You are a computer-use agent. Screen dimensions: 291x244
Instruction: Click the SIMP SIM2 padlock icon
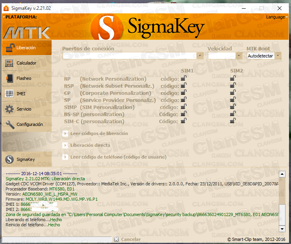pyautogui.click(x=233, y=107)
